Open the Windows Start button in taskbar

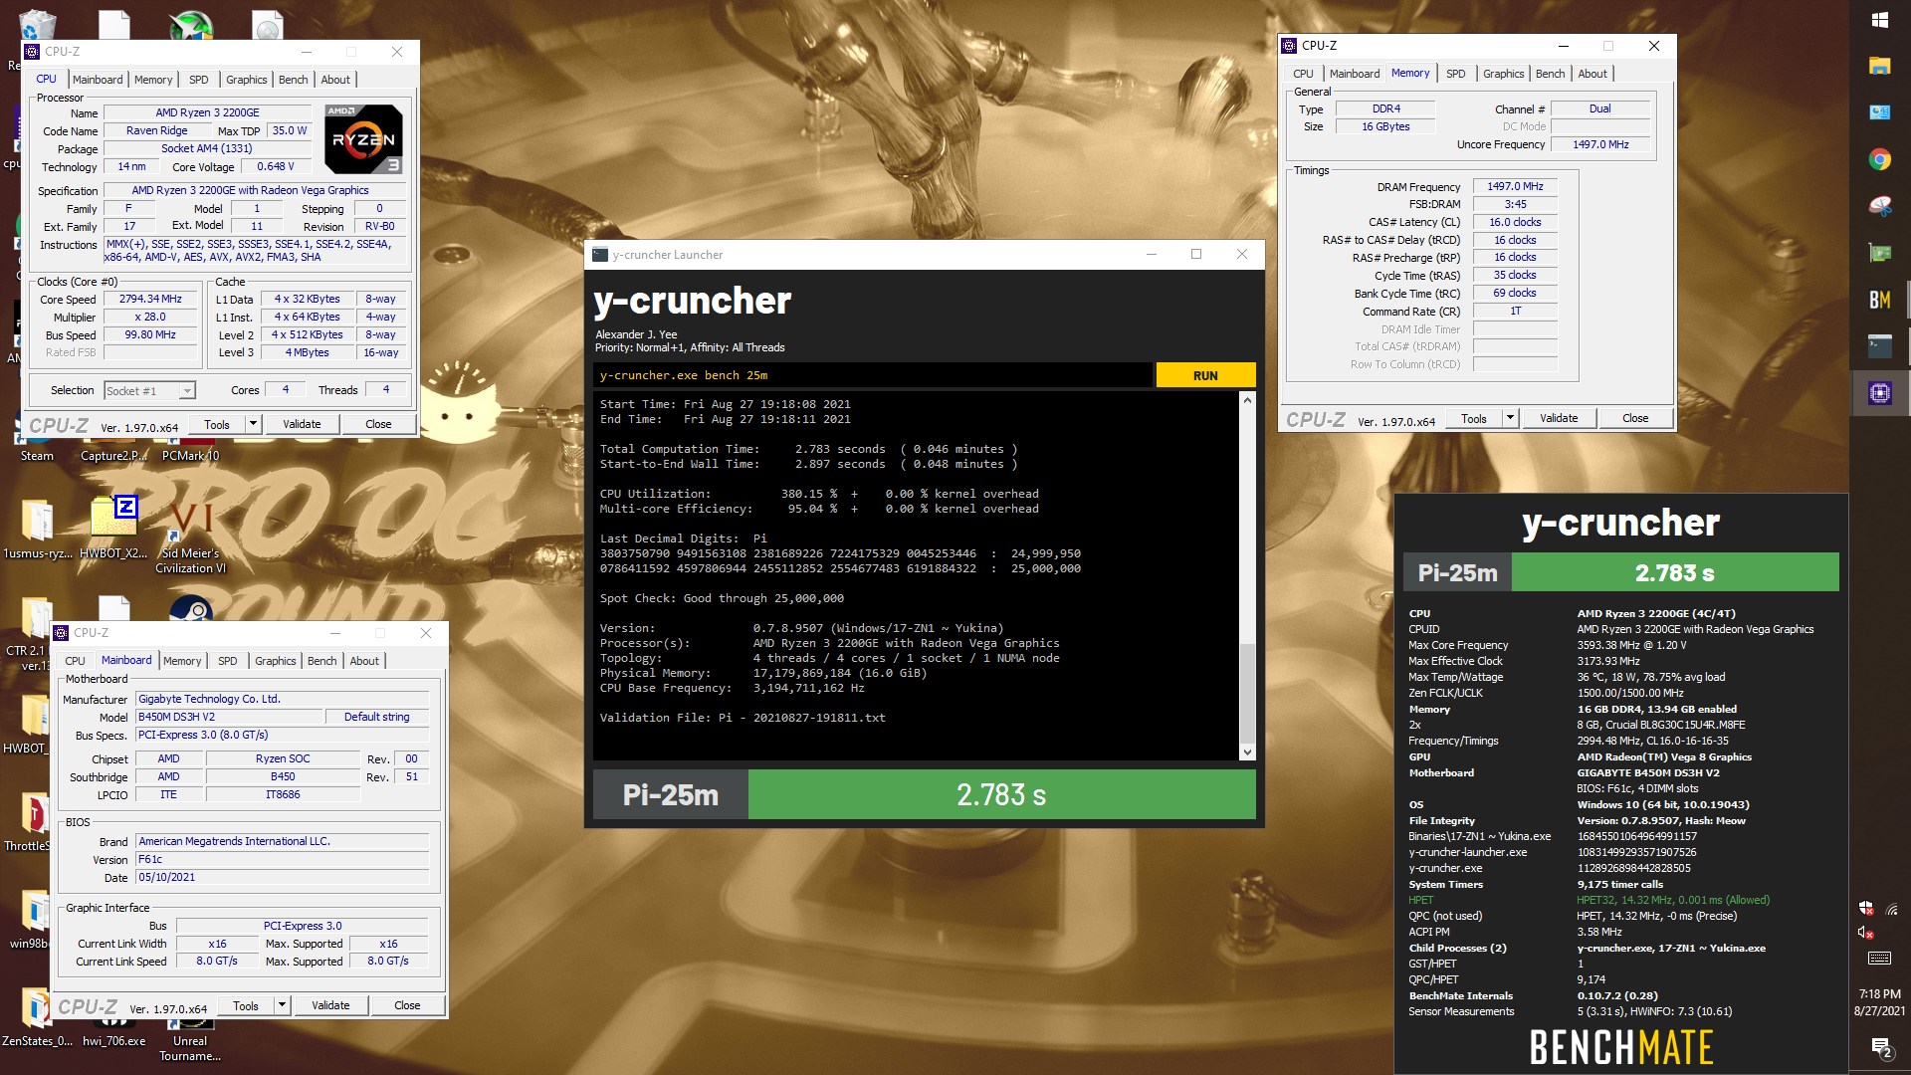coord(1879,20)
